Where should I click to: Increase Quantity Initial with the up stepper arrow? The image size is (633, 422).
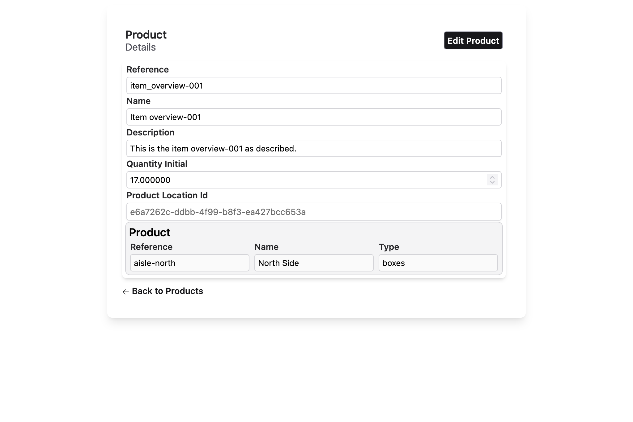(492, 177)
